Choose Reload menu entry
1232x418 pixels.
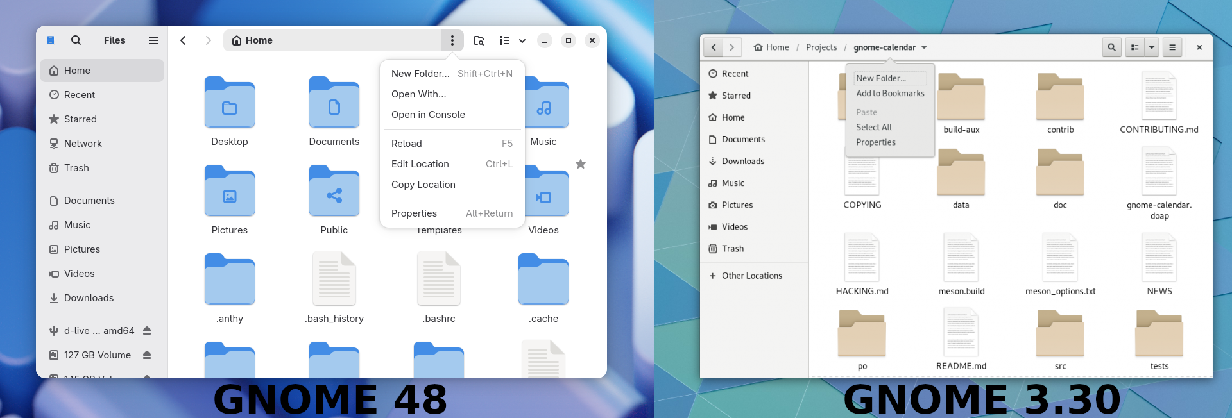pos(452,144)
